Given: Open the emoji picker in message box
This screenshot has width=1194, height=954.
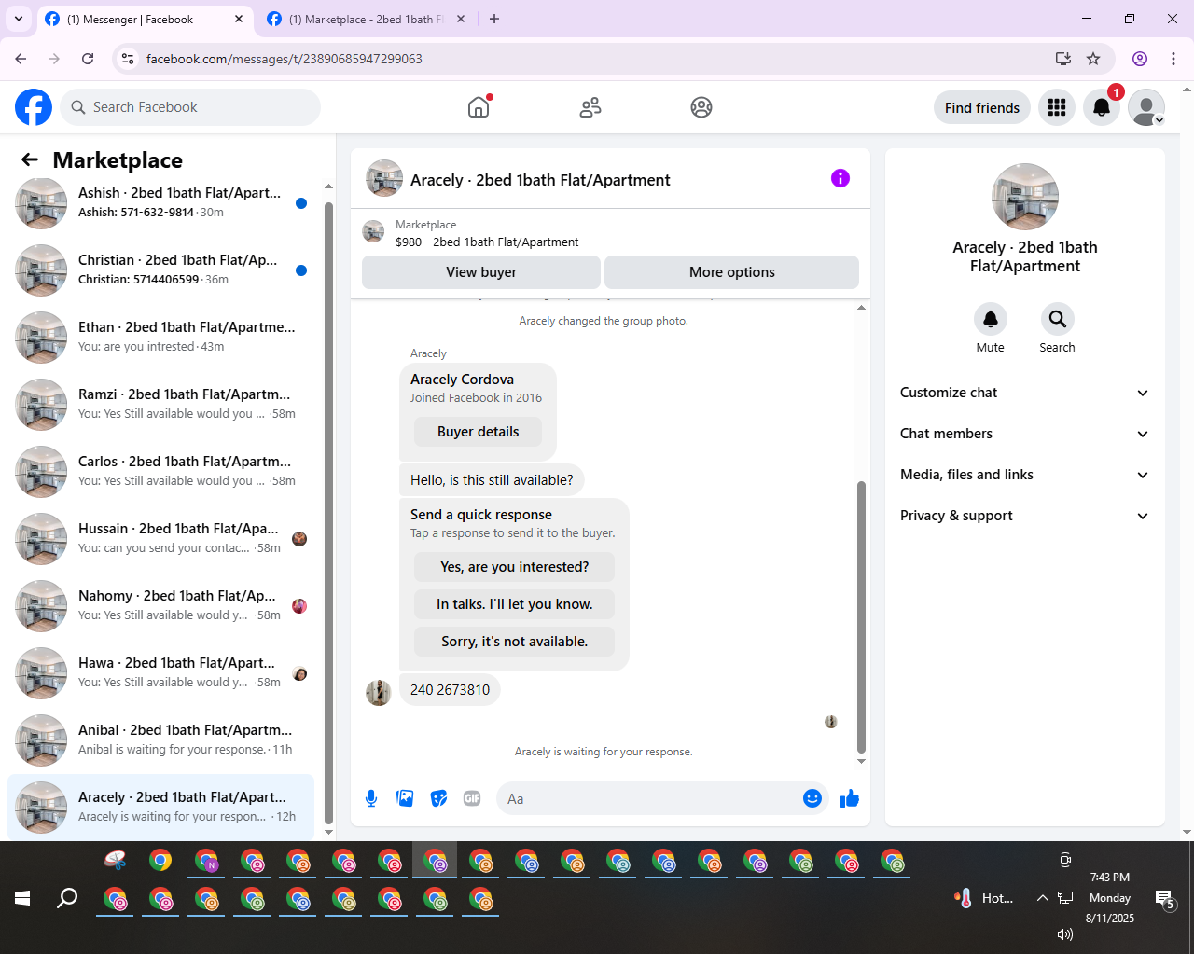Looking at the screenshot, I should tap(812, 798).
